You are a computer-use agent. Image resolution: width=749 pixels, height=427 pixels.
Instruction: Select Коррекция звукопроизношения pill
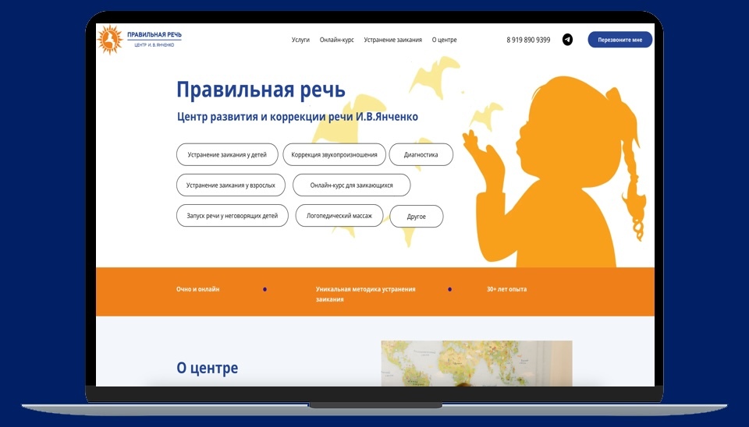(335, 154)
